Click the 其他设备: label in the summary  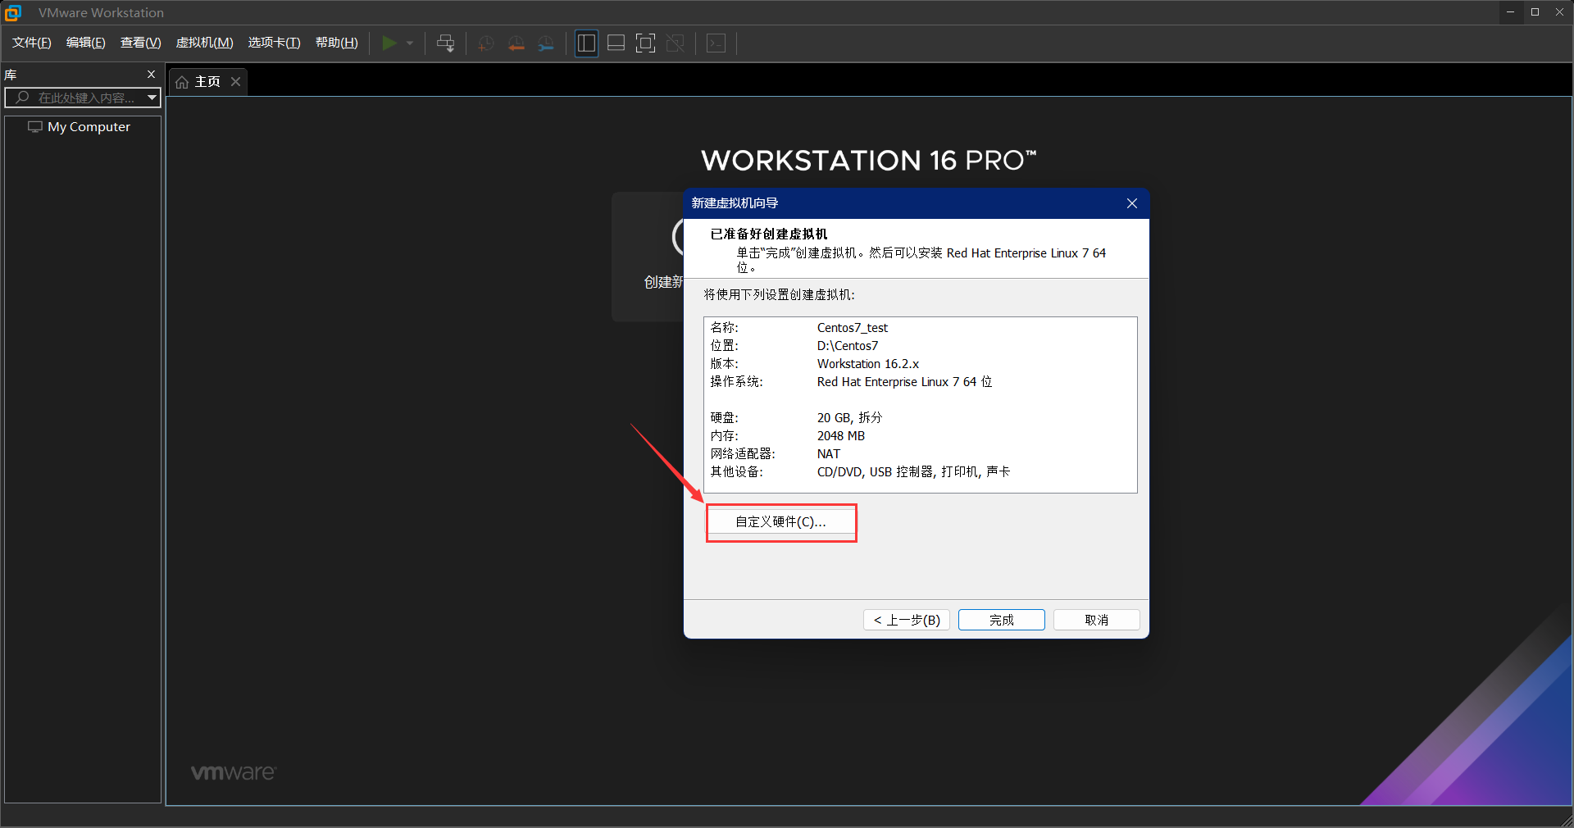[x=737, y=472]
